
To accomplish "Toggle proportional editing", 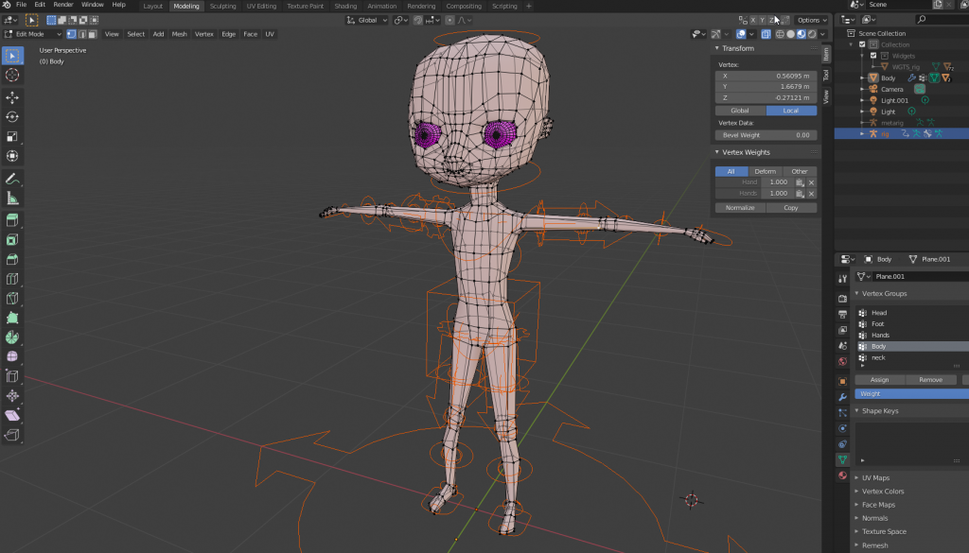I will tap(449, 21).
